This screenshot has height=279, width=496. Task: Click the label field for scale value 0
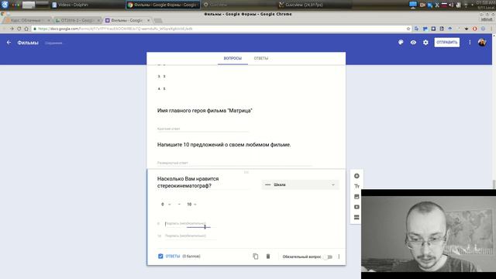pyautogui.click(x=191, y=224)
